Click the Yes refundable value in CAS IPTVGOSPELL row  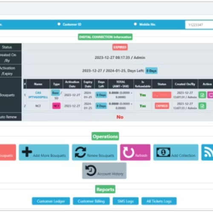143,95
